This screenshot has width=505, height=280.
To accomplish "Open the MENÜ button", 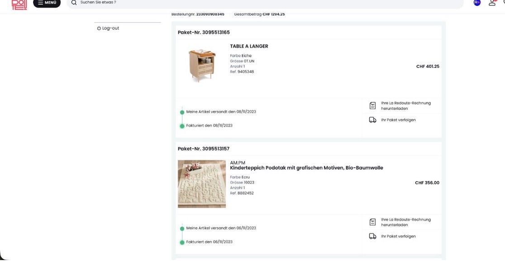I will (x=47, y=3).
